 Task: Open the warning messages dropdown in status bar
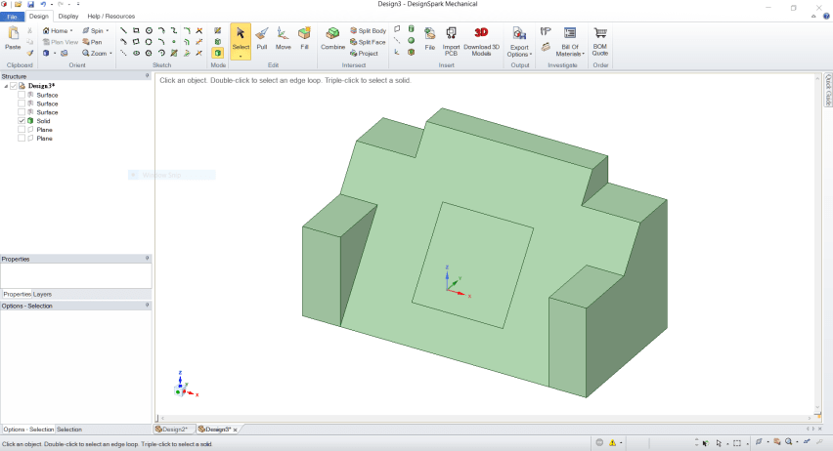pyautogui.click(x=621, y=442)
